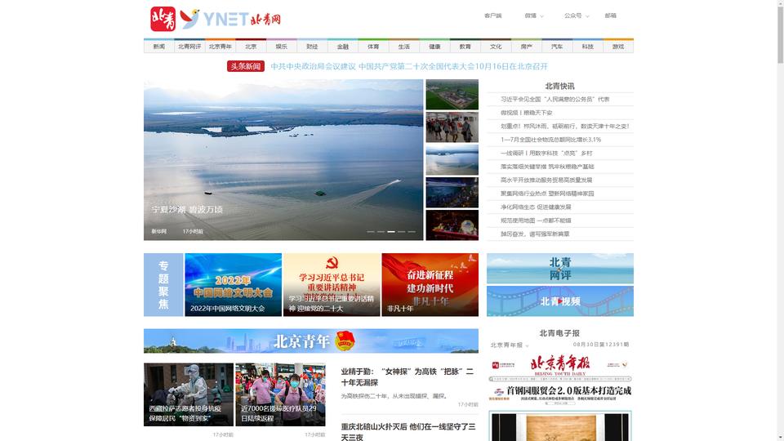Click the active third slideshow indicator dash
The image size is (784, 441).
pyautogui.click(x=391, y=231)
